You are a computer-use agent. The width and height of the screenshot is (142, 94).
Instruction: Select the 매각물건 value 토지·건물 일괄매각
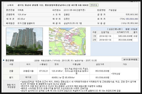26,23
